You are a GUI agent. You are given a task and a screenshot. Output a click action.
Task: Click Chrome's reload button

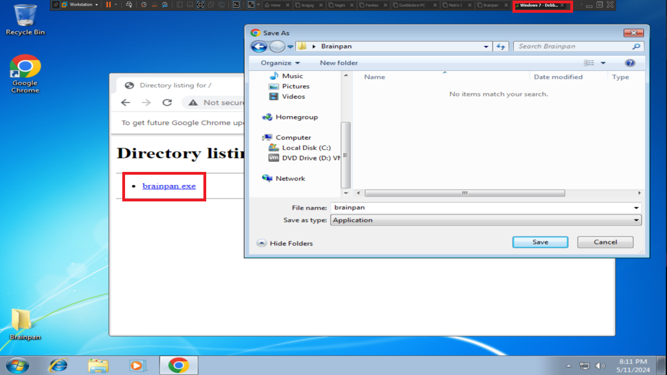(x=167, y=102)
